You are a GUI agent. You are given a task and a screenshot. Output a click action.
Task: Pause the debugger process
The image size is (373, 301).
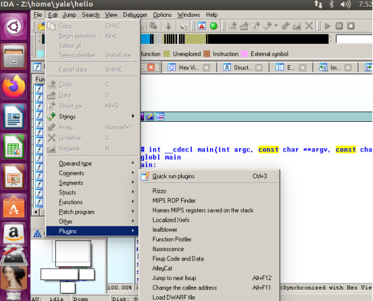pyautogui.click(x=339, y=26)
